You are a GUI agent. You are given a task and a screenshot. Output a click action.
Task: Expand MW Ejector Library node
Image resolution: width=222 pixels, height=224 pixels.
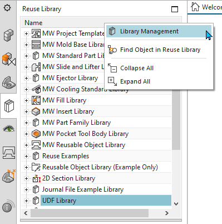coord(26,78)
